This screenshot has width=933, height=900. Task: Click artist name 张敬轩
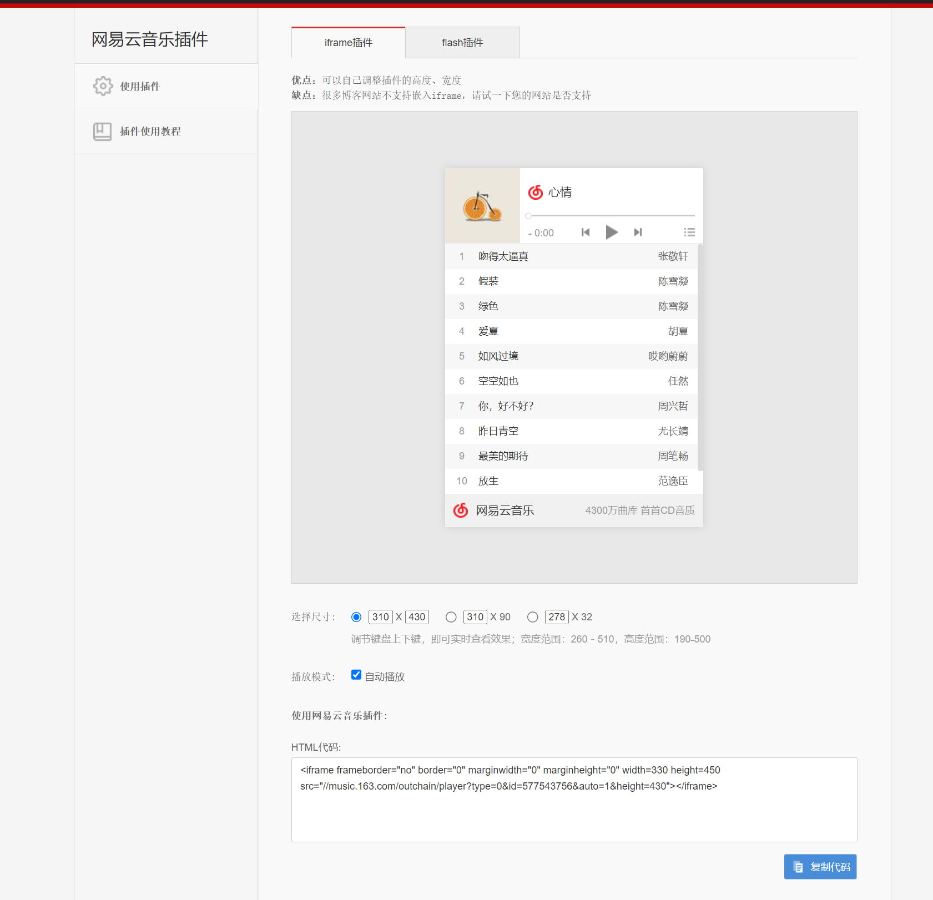(673, 256)
